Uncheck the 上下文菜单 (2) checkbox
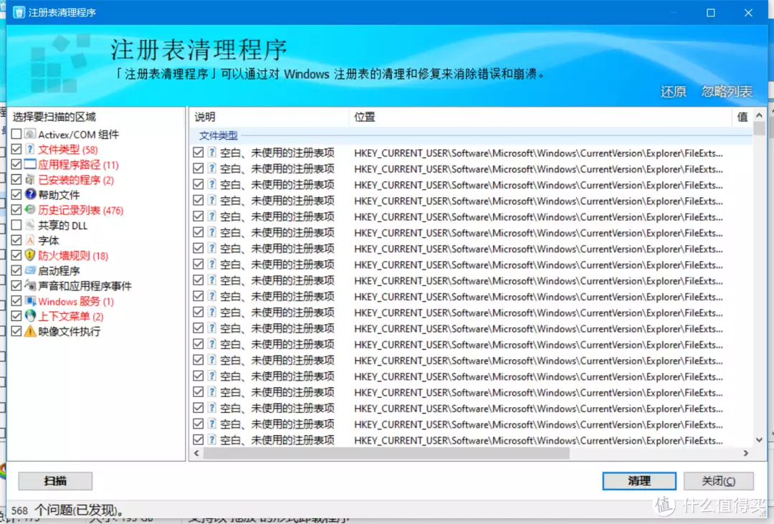This screenshot has height=524, width=774. click(x=16, y=316)
